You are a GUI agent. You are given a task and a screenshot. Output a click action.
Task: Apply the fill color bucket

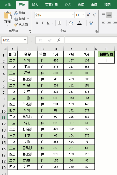71,23
